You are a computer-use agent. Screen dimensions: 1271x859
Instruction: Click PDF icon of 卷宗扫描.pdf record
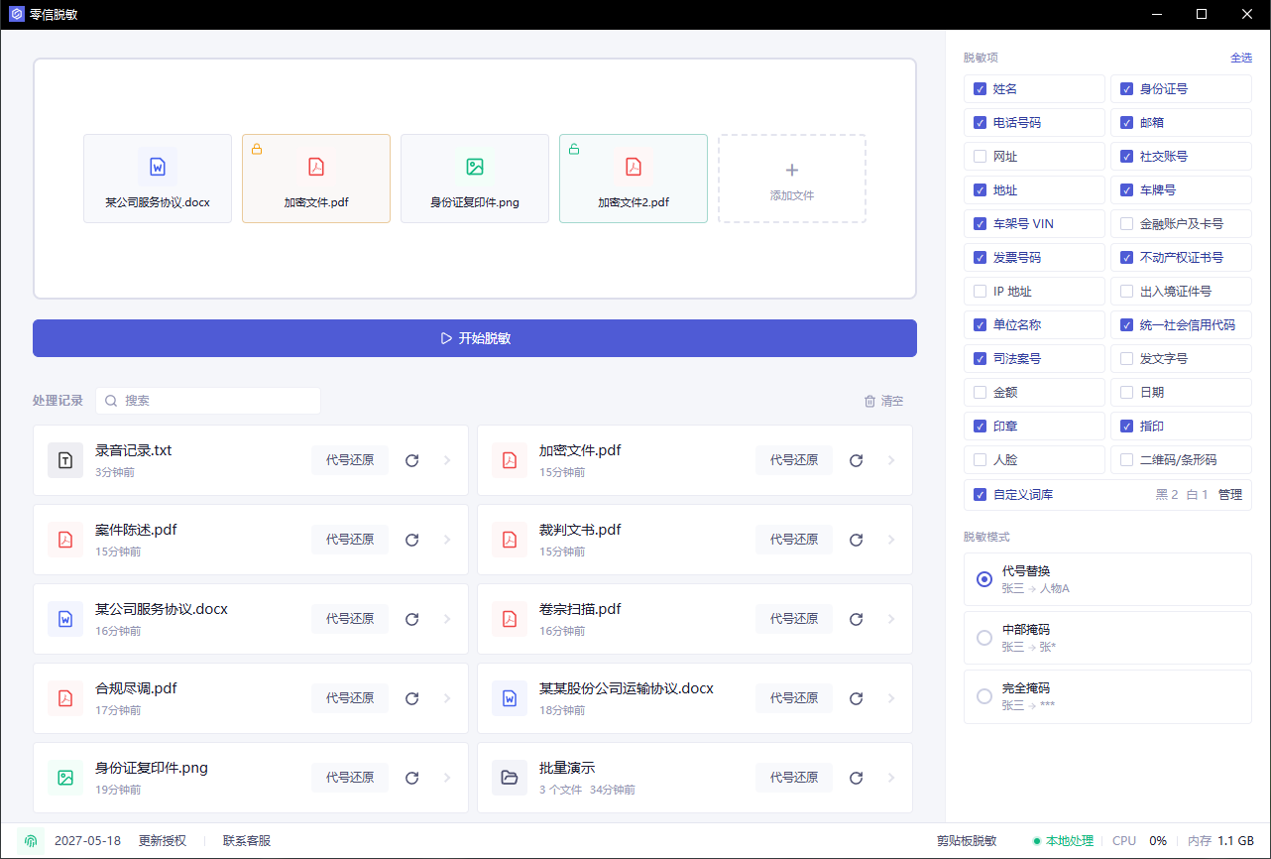click(x=510, y=619)
